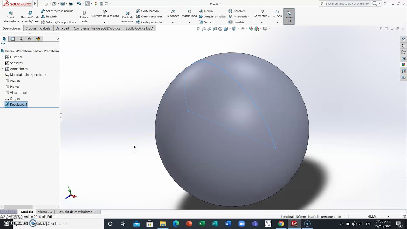
Task: Create a new document
Action: [46, 3]
